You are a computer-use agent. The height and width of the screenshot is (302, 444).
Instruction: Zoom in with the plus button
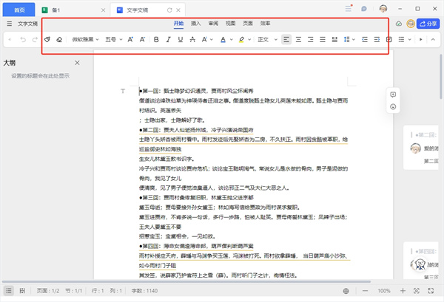point(403,291)
